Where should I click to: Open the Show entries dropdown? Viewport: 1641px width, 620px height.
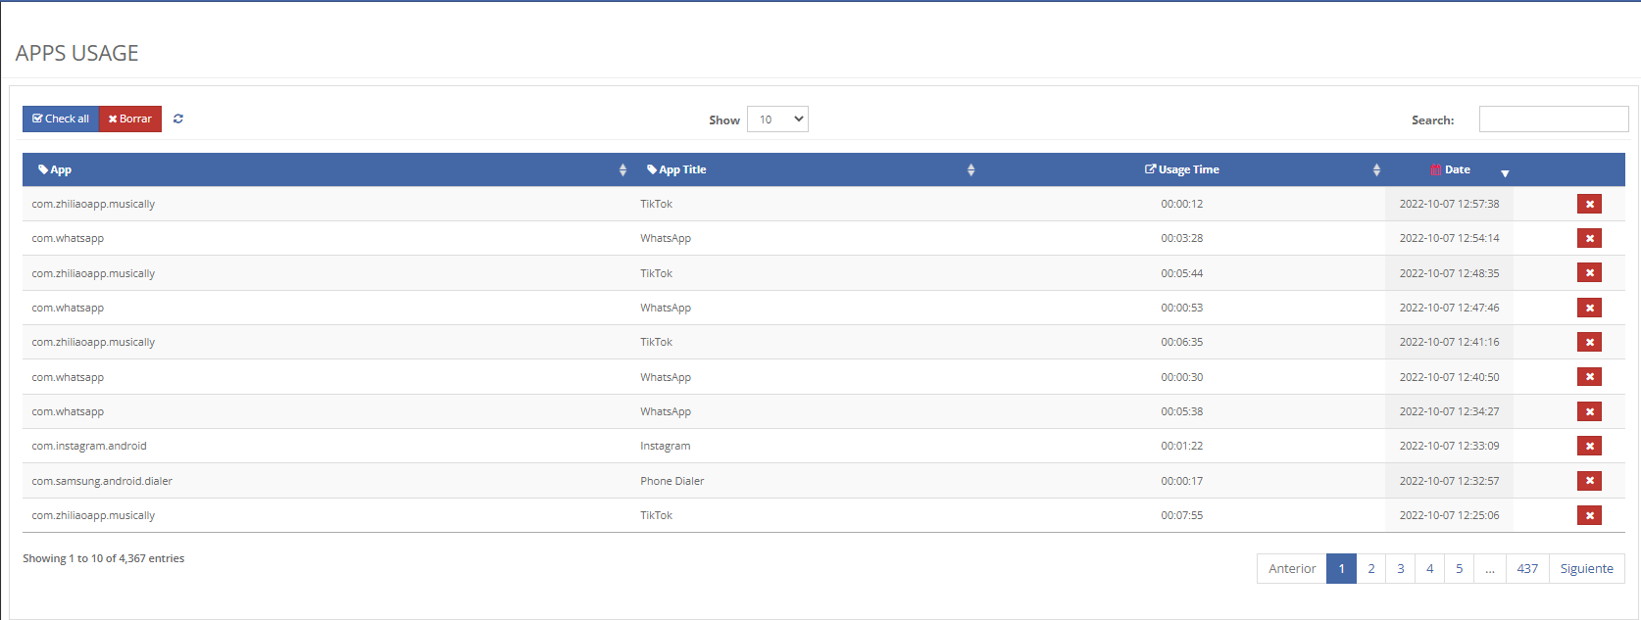pos(777,119)
